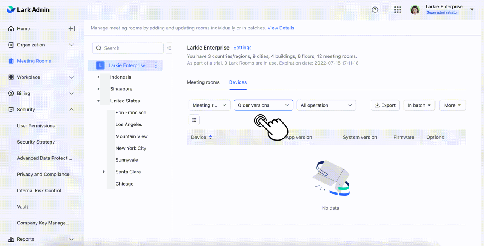The height and width of the screenshot is (246, 484).
Task: Open the app grid launcher icon
Action: click(397, 10)
